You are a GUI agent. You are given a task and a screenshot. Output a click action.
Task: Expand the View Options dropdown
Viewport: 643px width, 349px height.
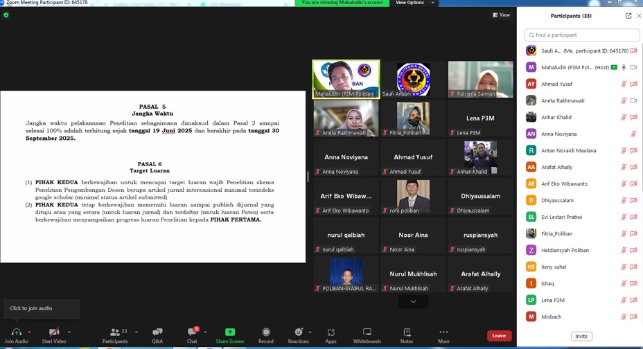[x=414, y=3]
